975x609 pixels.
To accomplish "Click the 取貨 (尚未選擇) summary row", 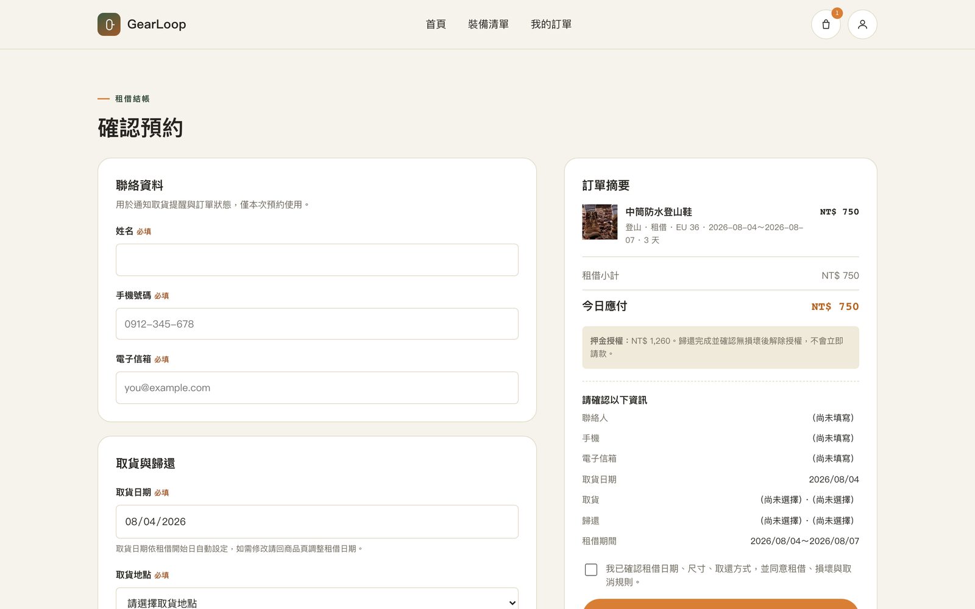I will 720,500.
